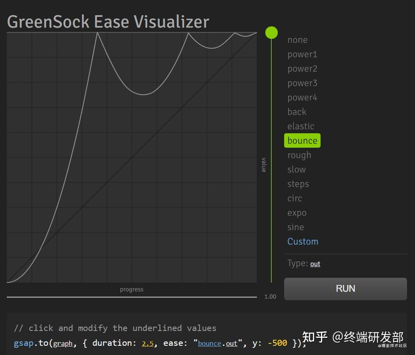Open the Custom ease editor
This screenshot has width=415, height=355.
303,241
